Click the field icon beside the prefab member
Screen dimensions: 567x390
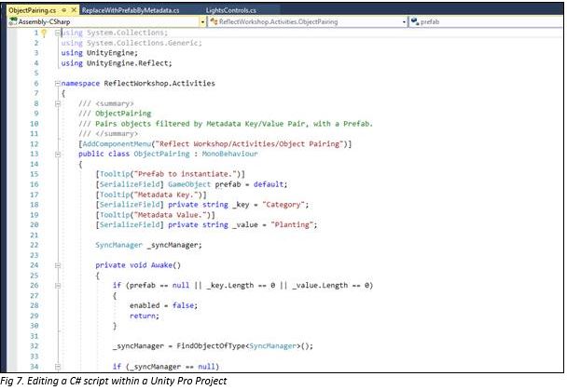pyautogui.click(x=415, y=21)
